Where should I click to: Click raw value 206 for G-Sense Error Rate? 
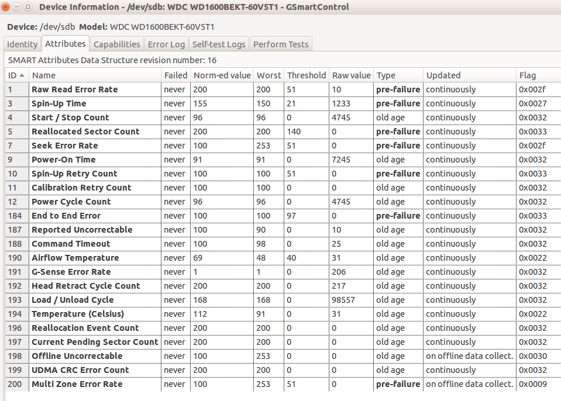coord(339,272)
